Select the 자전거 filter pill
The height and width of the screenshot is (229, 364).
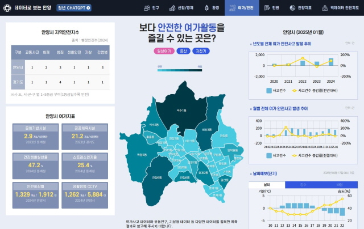tap(200, 50)
